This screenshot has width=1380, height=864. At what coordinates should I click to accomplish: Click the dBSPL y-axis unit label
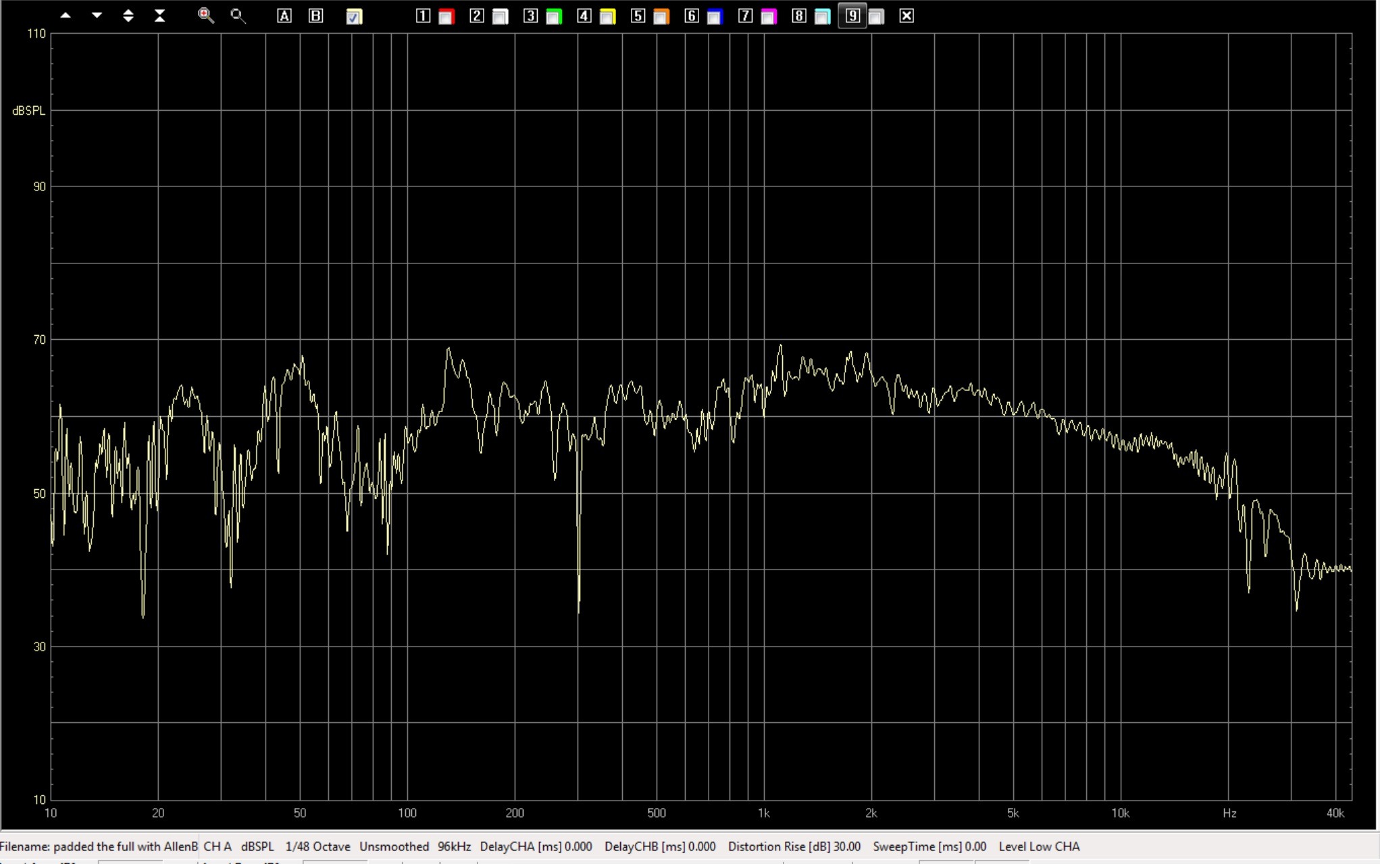click(x=29, y=111)
